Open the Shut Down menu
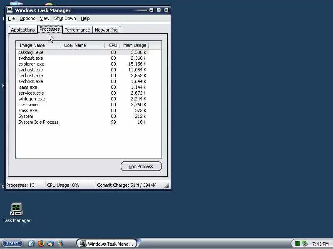This screenshot has height=249, width=333. pos(65,18)
